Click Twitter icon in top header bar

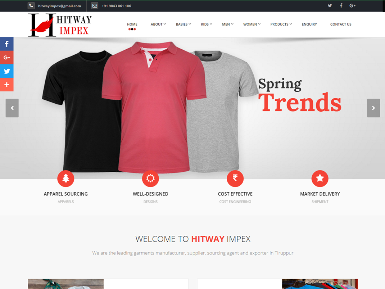(330, 6)
